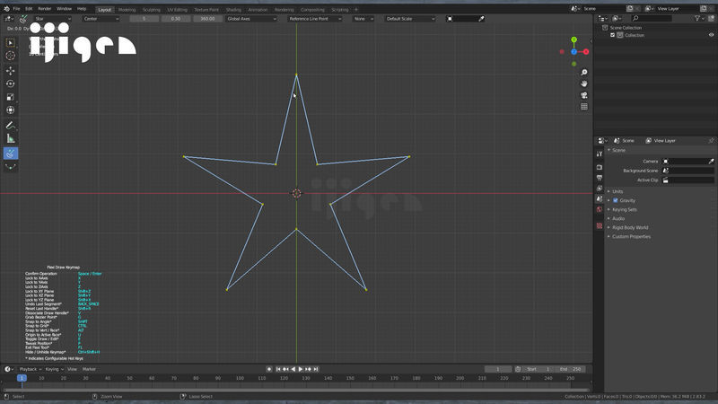Expand the Audio panel
The width and height of the screenshot is (718, 404).
[x=617, y=218]
